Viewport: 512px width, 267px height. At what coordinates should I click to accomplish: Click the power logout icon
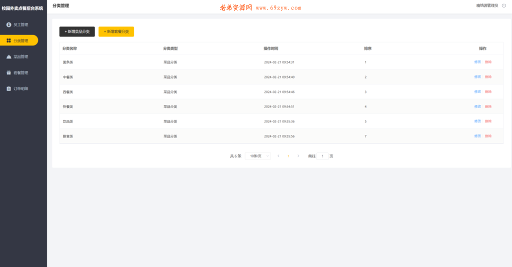504,5
